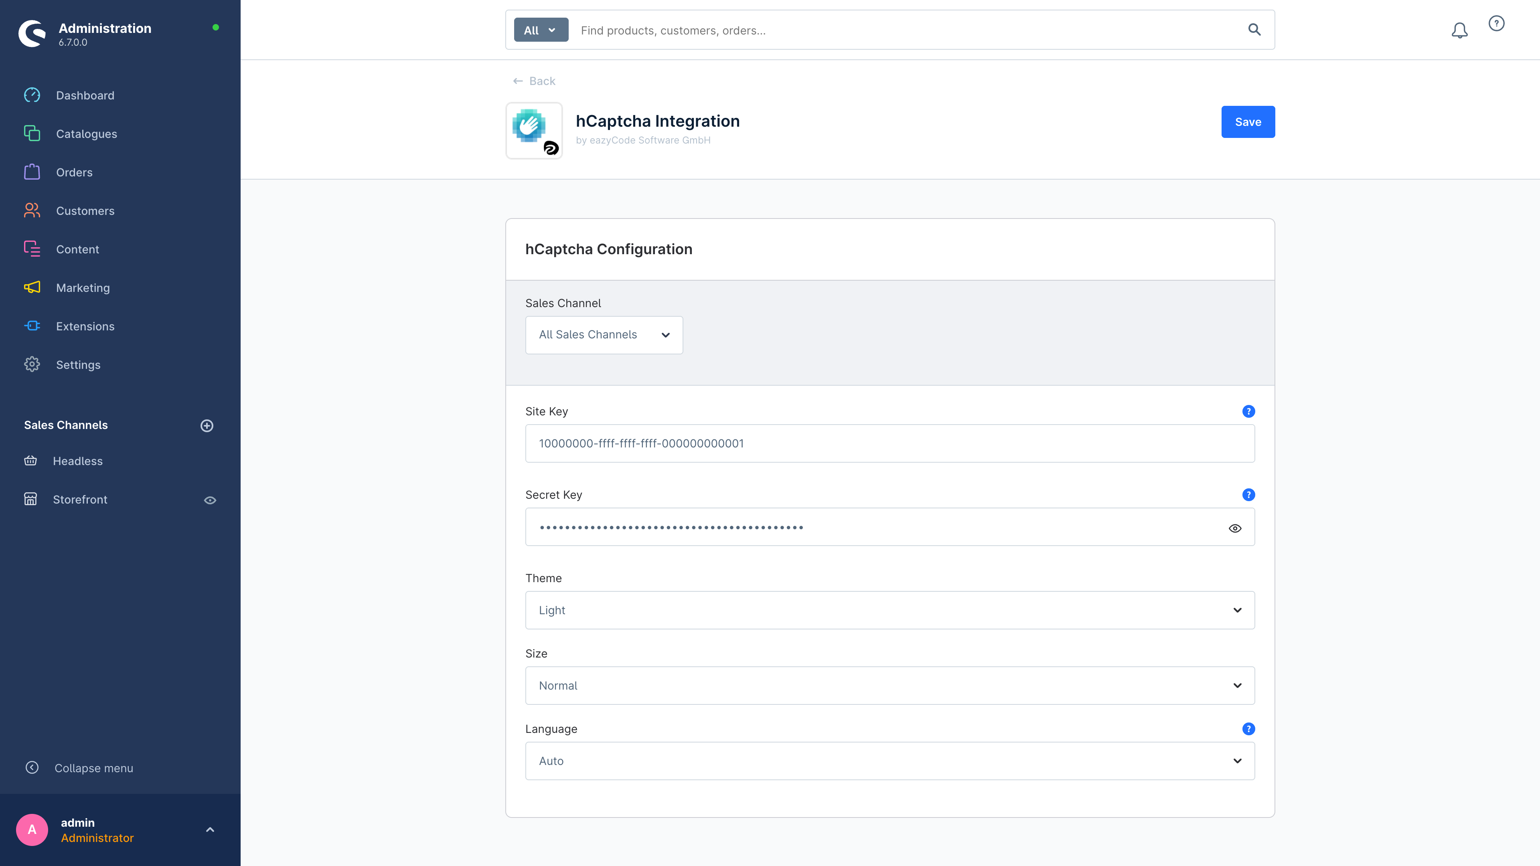This screenshot has width=1540, height=866.
Task: Expand the Theme dropdown showing Light
Action: point(890,610)
